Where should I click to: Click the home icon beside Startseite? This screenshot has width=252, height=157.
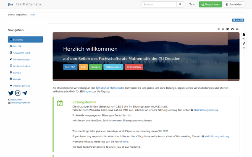11,39
